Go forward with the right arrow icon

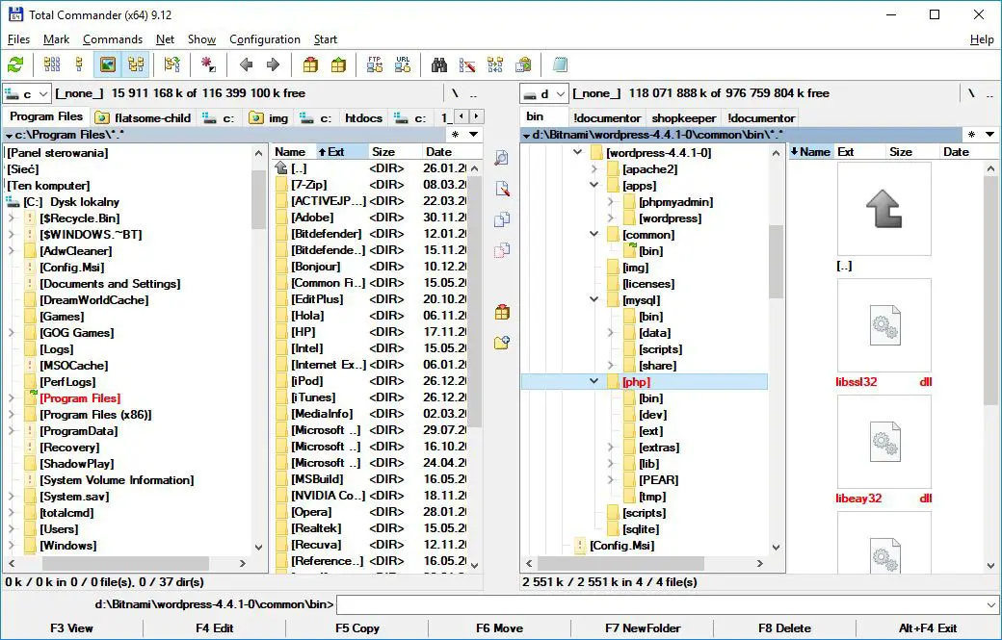pos(273,64)
